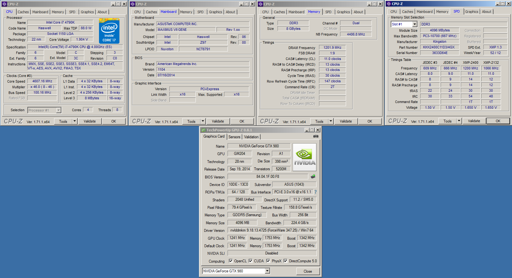Open the Validation tab in GPU-Z

tap(251, 137)
